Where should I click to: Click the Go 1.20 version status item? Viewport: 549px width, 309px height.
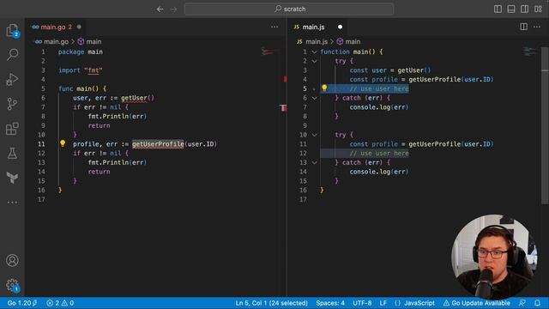tap(22, 303)
